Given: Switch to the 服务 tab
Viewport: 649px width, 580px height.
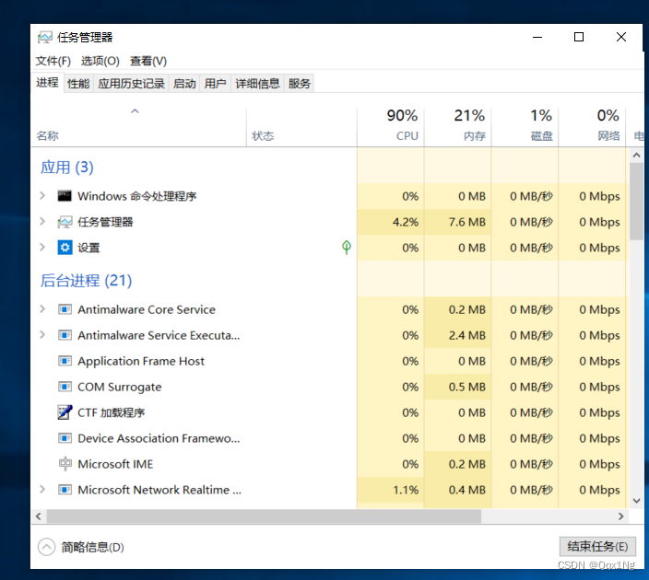Looking at the screenshot, I should (300, 84).
